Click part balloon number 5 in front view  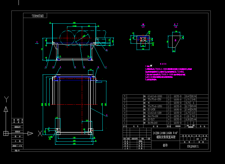pyautogui.click(x=84, y=67)
